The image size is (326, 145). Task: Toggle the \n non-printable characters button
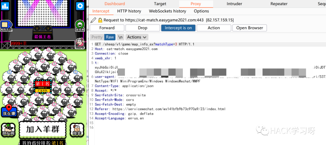coord(120,37)
